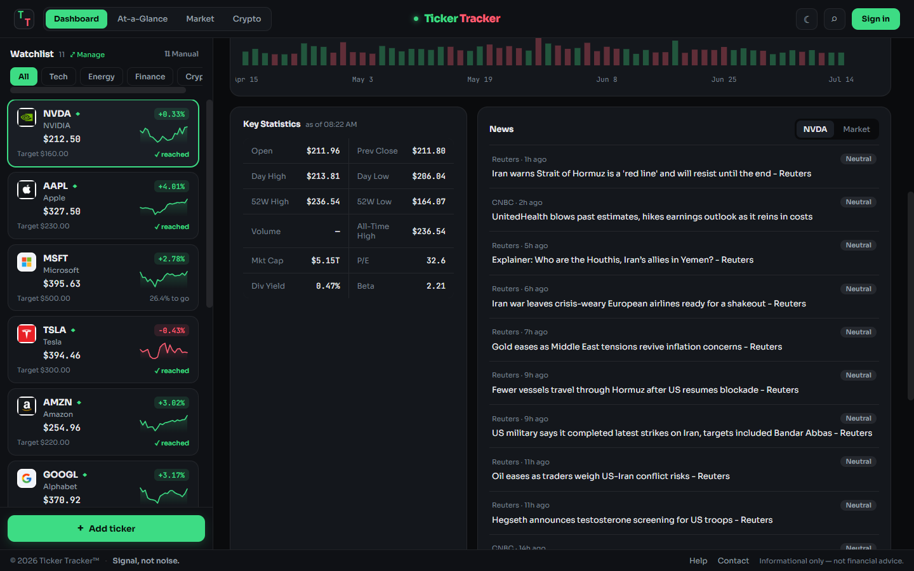914x571 pixels.
Task: Click '26.4% to go' text
Action: (169, 298)
